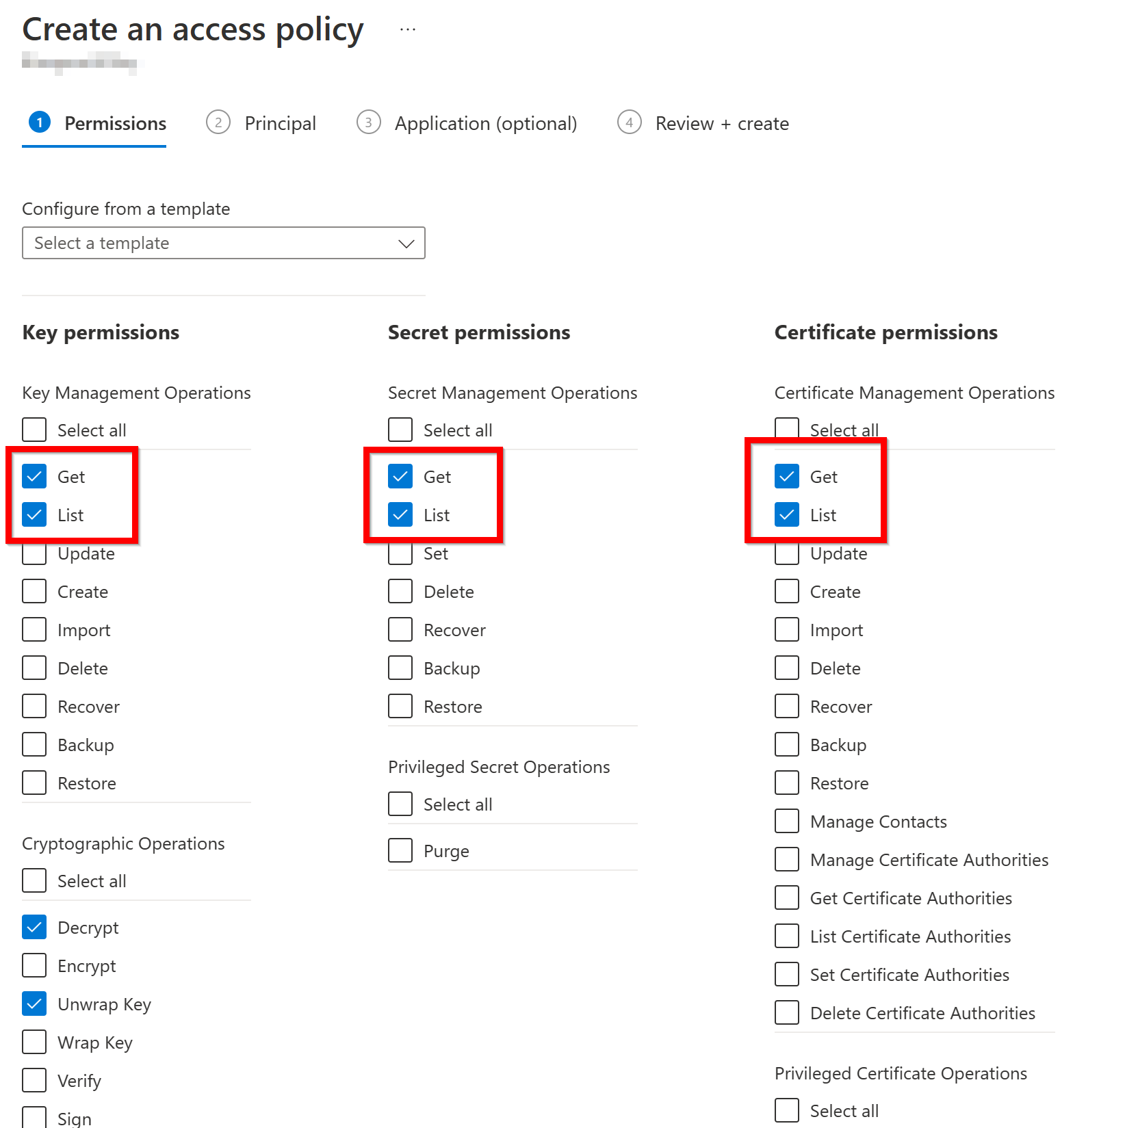Enable the Update key permission
This screenshot has width=1138, height=1128.
click(x=34, y=553)
